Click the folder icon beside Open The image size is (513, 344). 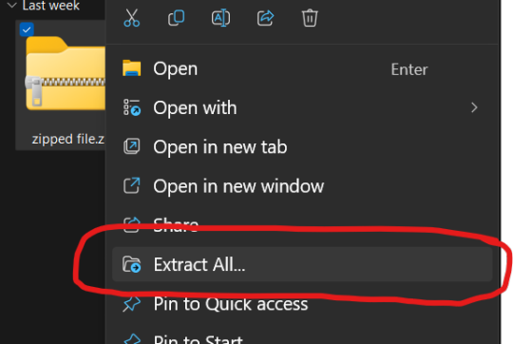(131, 68)
